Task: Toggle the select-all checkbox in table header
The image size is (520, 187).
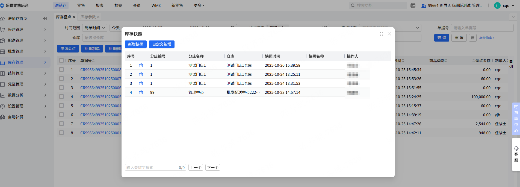Action: point(61,60)
